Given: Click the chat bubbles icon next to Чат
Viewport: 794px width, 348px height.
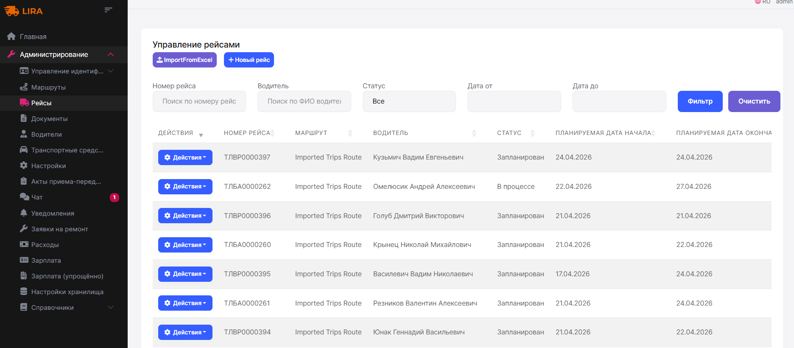Looking at the screenshot, I should click(x=25, y=197).
